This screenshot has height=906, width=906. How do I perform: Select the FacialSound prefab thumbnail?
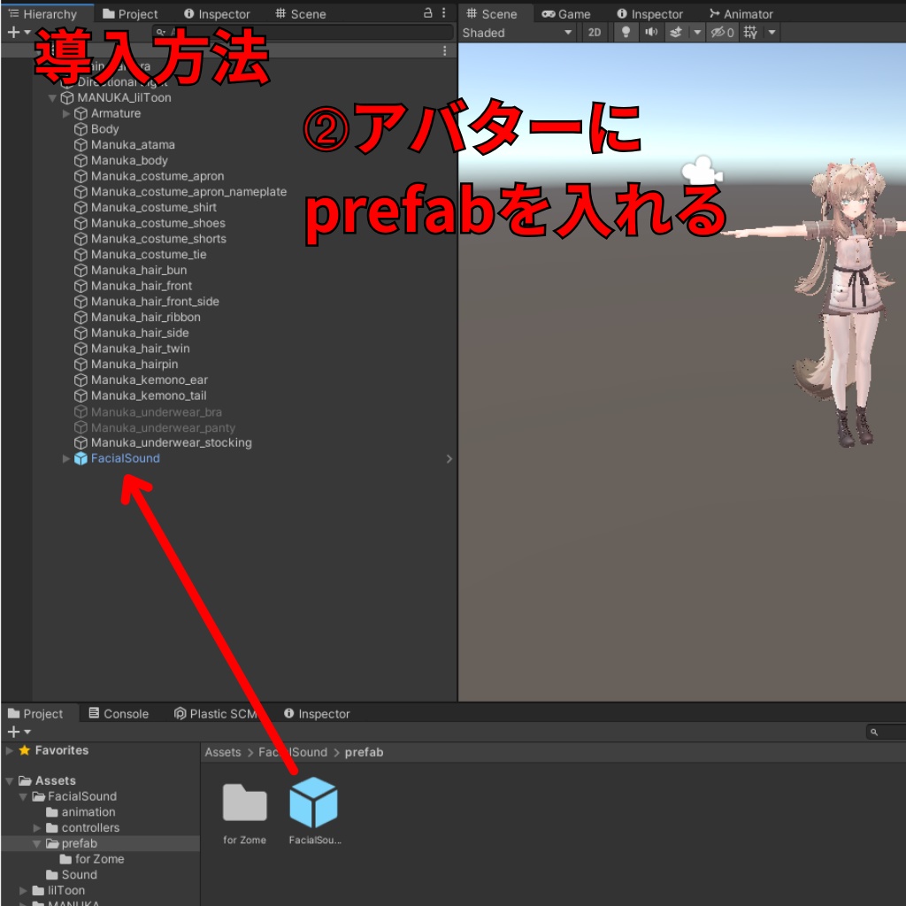pyautogui.click(x=314, y=803)
